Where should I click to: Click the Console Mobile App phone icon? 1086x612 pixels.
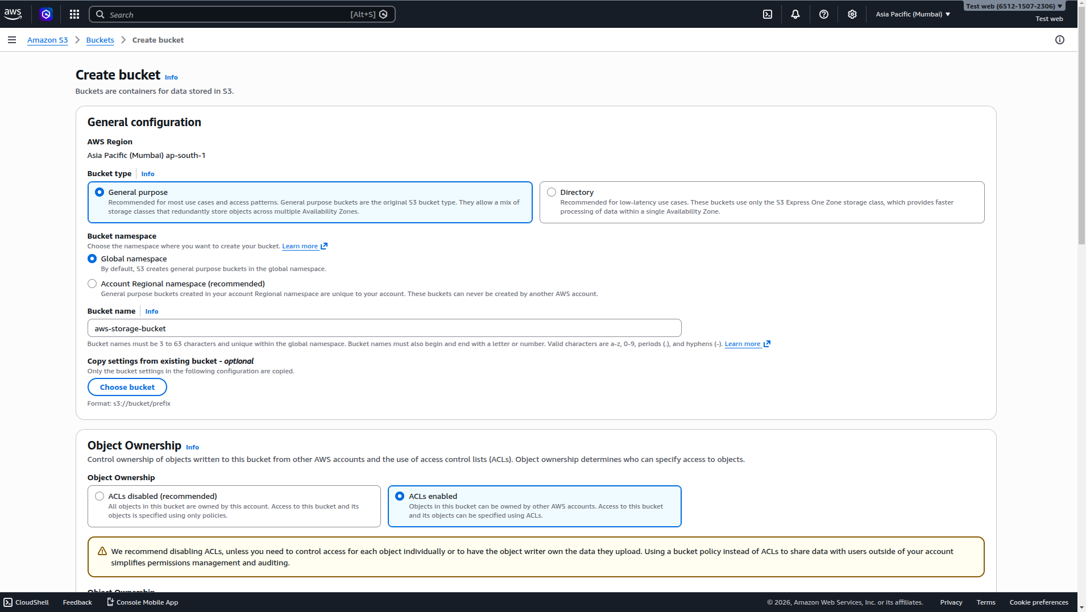click(x=110, y=602)
